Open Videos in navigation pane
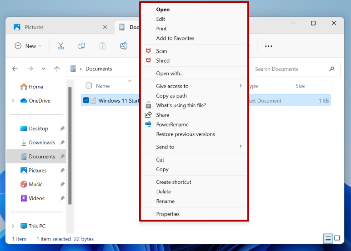351x251 pixels. click(36, 198)
